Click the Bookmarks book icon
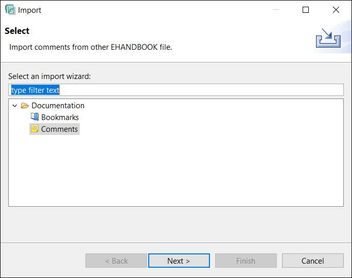Image resolution: width=352 pixels, height=278 pixels. tap(34, 117)
